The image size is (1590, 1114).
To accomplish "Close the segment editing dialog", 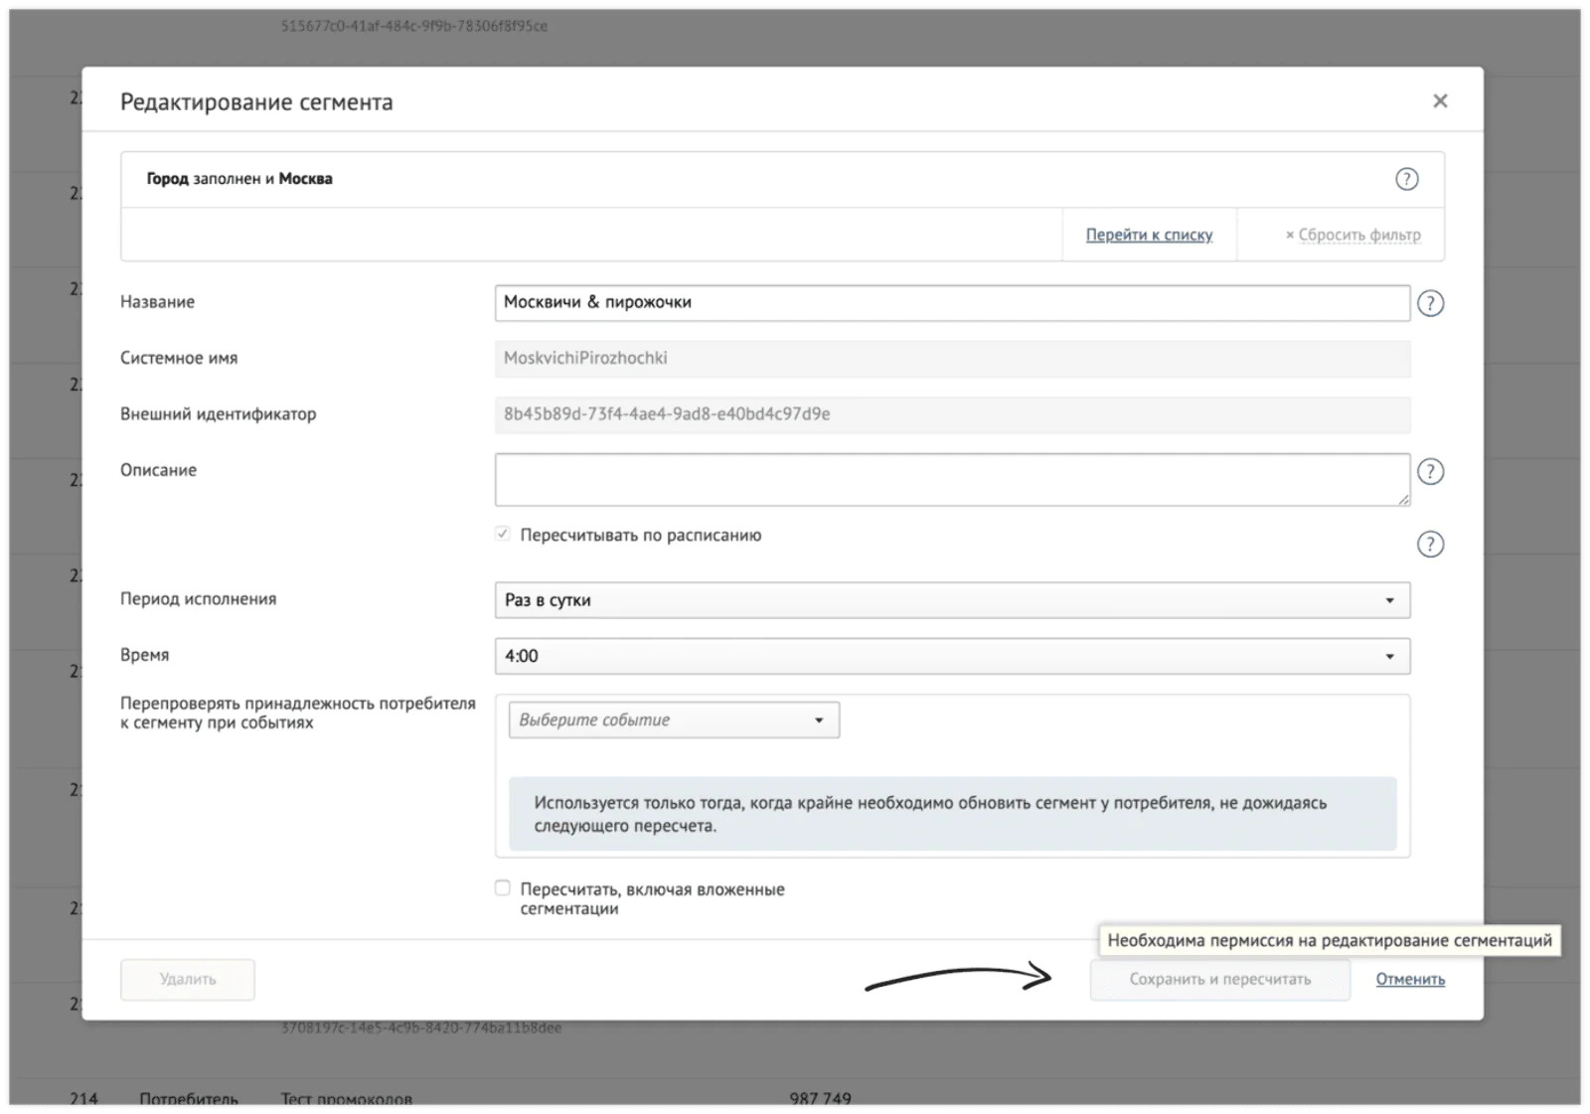I will tap(1440, 100).
